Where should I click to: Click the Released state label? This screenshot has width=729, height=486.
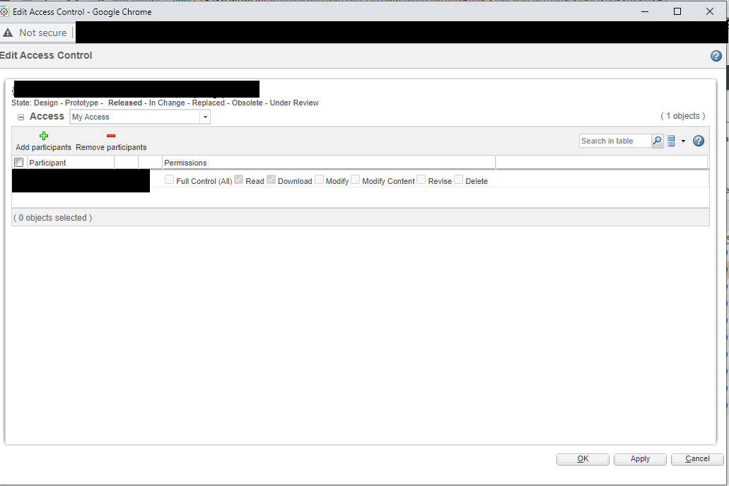tap(124, 103)
